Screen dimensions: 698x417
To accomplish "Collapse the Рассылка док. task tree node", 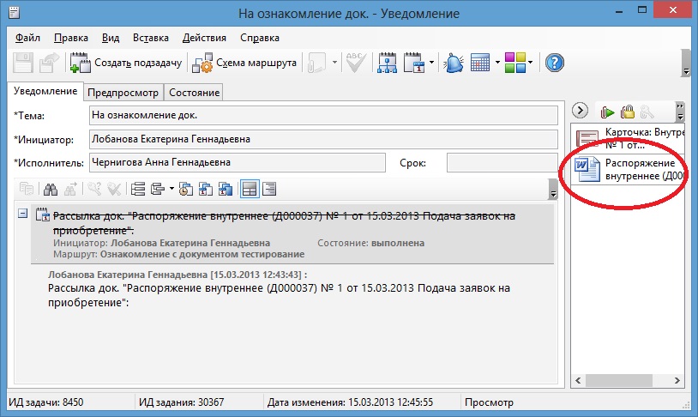I will click(22, 214).
